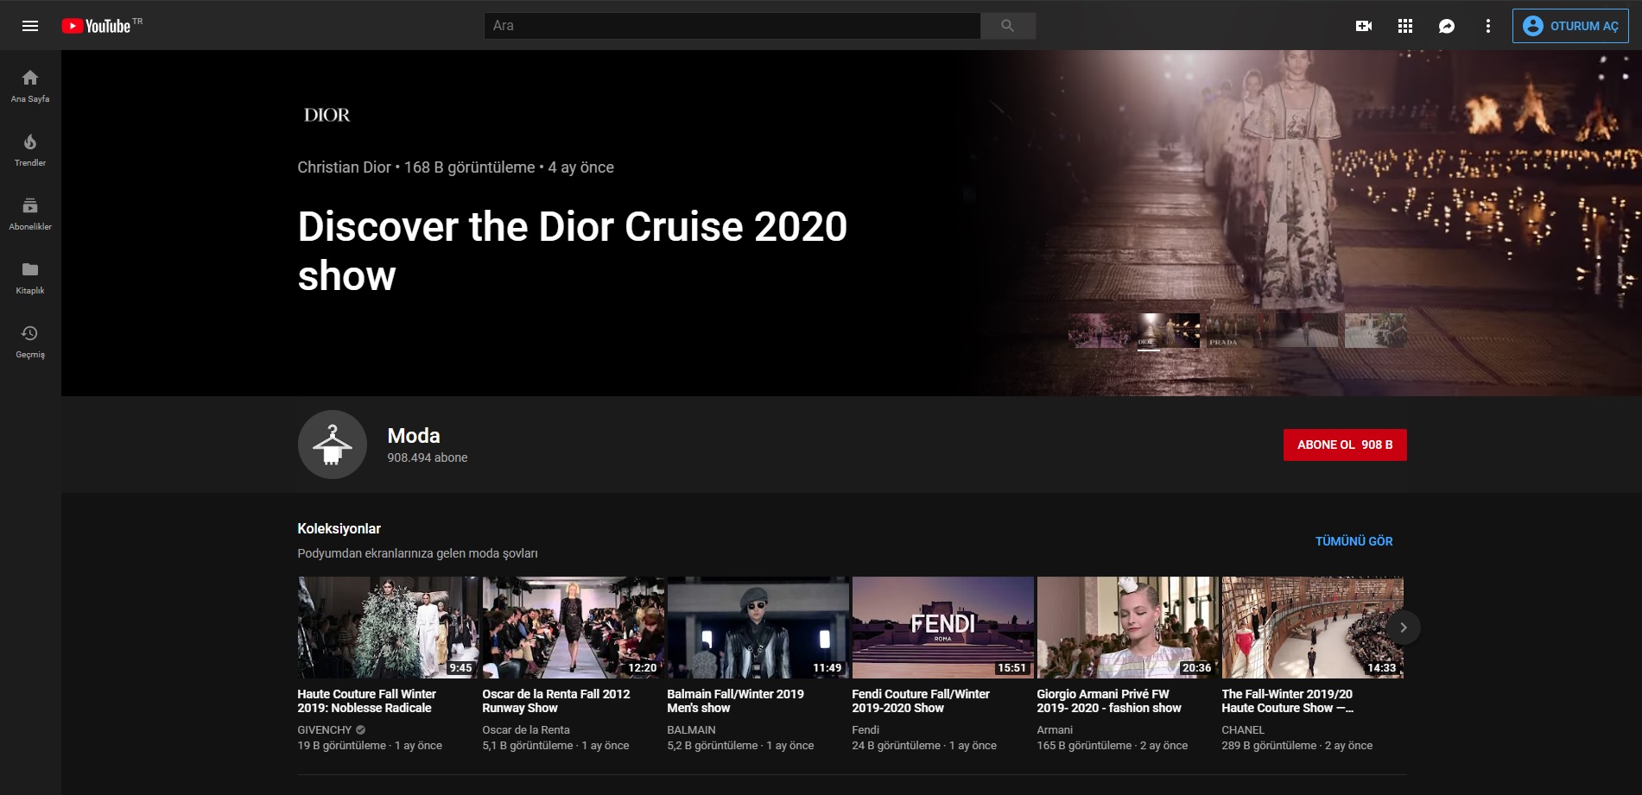Click the Ara search field

[732, 26]
